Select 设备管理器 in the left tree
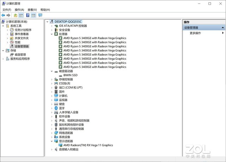Viewport: 226px width, 162px height. click(x=22, y=46)
